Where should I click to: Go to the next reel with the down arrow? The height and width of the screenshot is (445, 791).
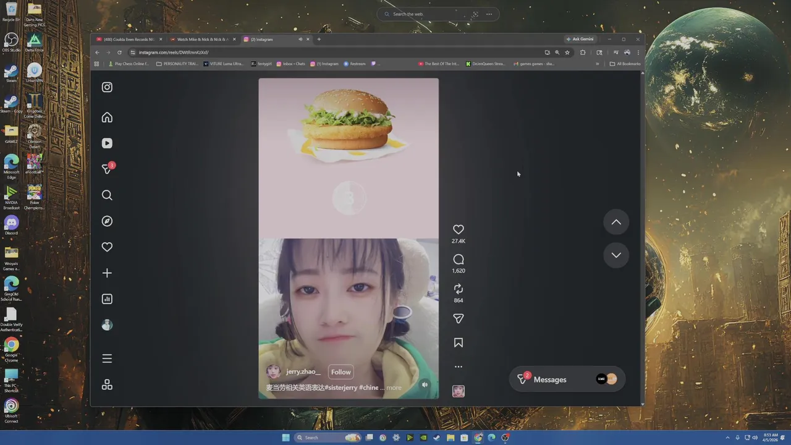click(616, 255)
